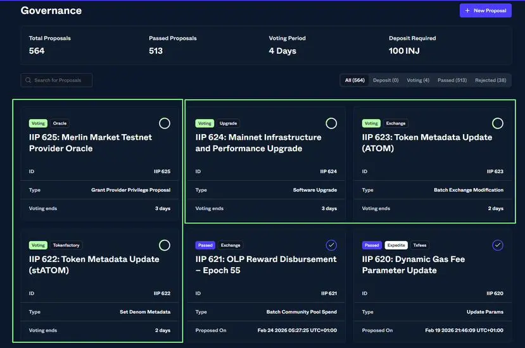Screen dimensions: 525x348
Task: Open IIP 620: Dynamic Gas Fee Parameter Update
Action: (413, 264)
